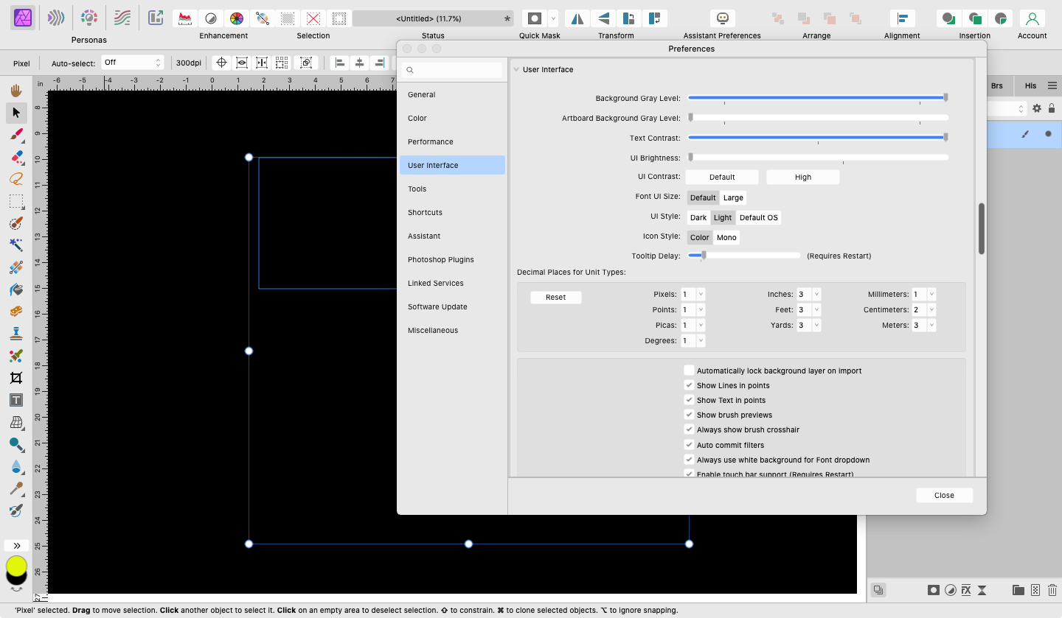Select the Paint Brush tool
Screen dimensions: 1062x618
pos(16,135)
